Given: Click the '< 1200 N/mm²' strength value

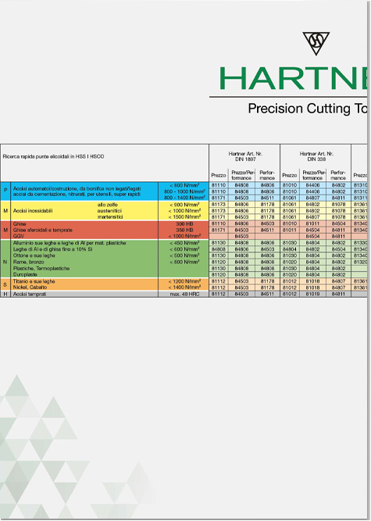Looking at the screenshot, I should pyautogui.click(x=184, y=281).
